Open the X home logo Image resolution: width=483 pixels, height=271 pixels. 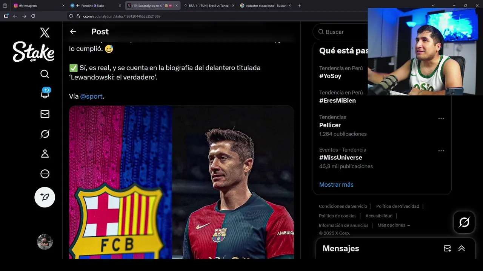coord(45,32)
